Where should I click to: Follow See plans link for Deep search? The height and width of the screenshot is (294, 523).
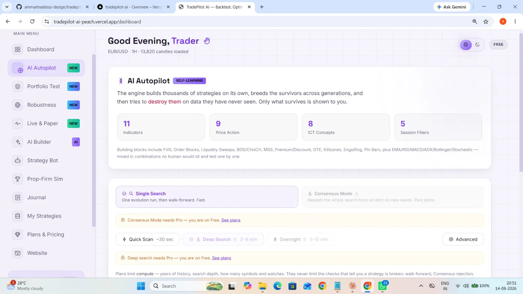click(x=222, y=258)
